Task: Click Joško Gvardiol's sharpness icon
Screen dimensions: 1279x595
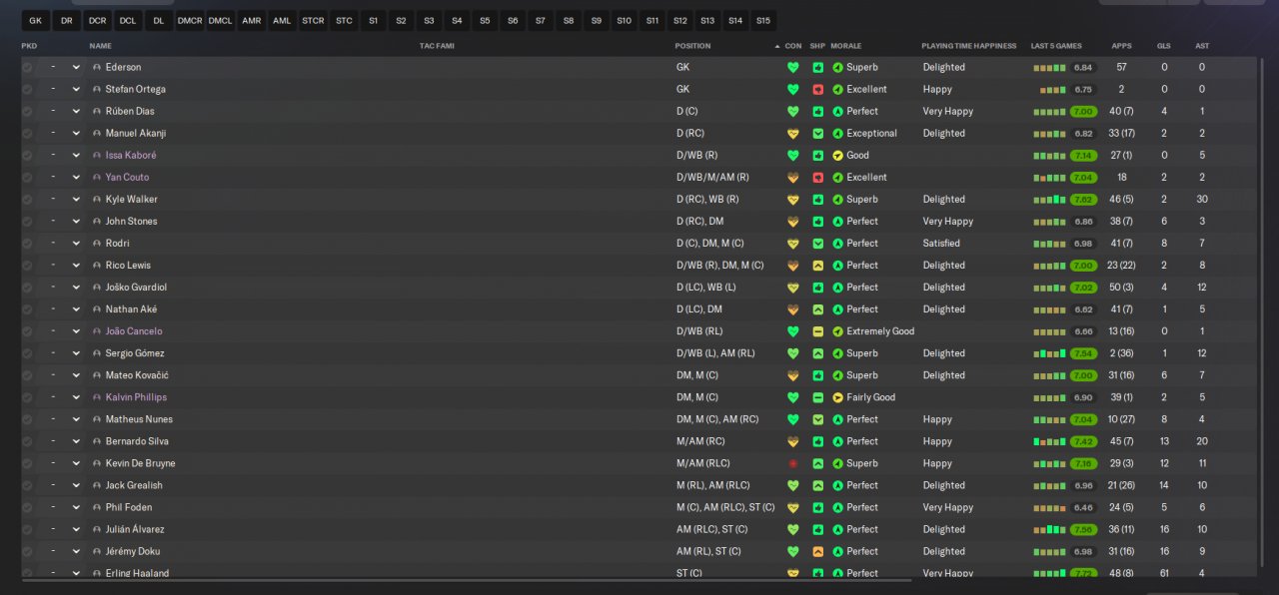Action: [x=818, y=288]
